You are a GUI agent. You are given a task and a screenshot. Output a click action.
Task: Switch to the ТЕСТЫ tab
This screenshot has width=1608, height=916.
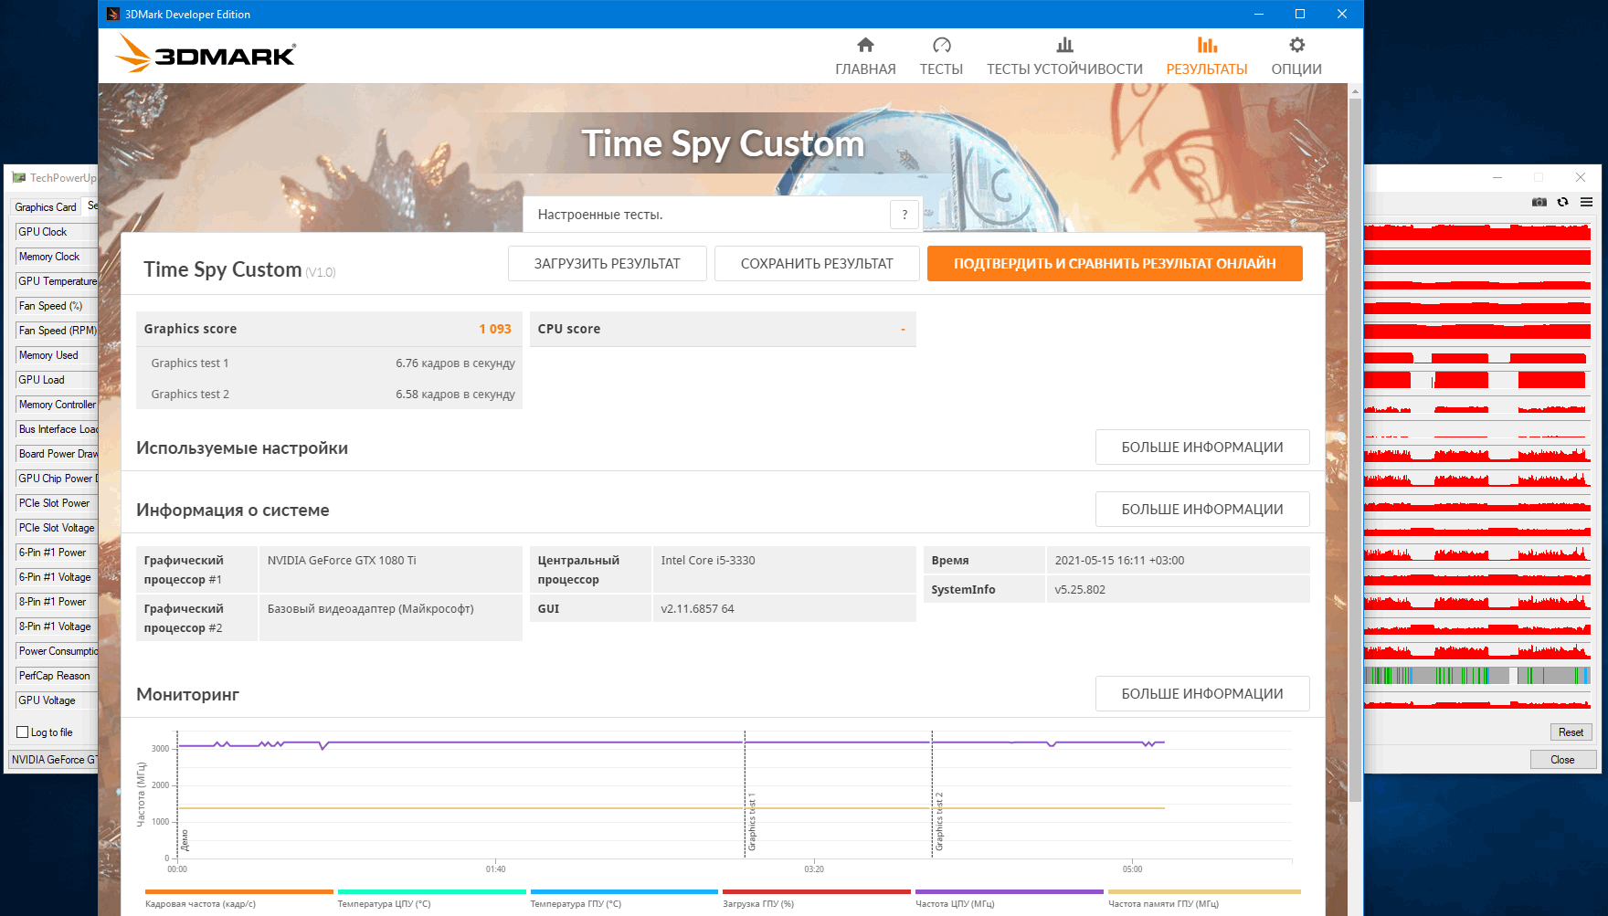pyautogui.click(x=941, y=57)
